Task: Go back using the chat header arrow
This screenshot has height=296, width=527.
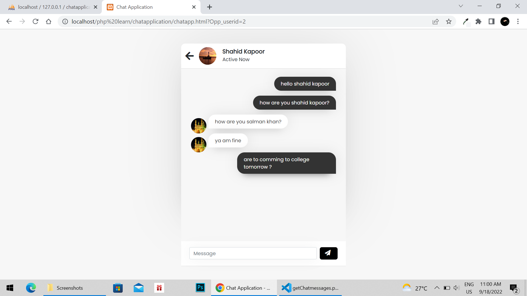Action: click(x=189, y=56)
